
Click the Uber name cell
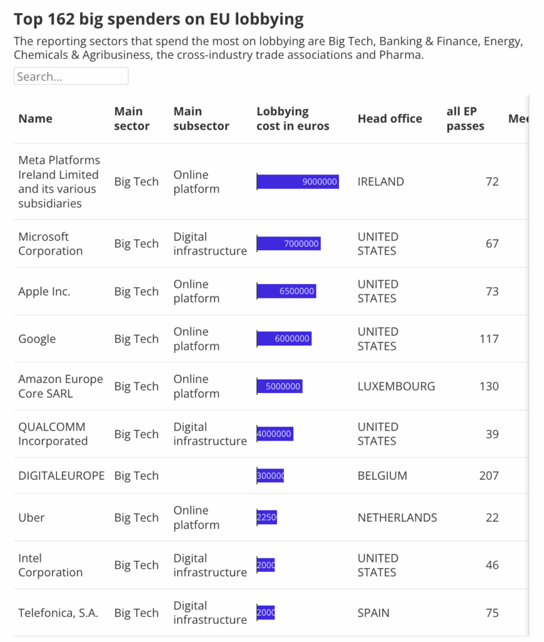point(31,518)
